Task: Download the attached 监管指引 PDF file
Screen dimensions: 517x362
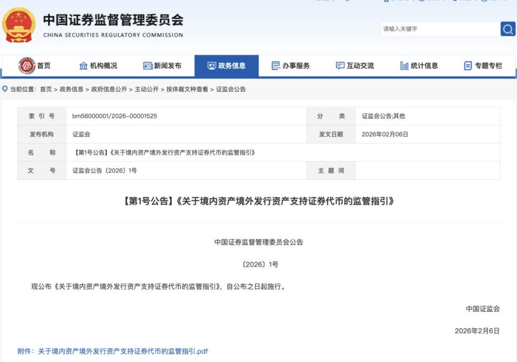Action: tap(123, 351)
